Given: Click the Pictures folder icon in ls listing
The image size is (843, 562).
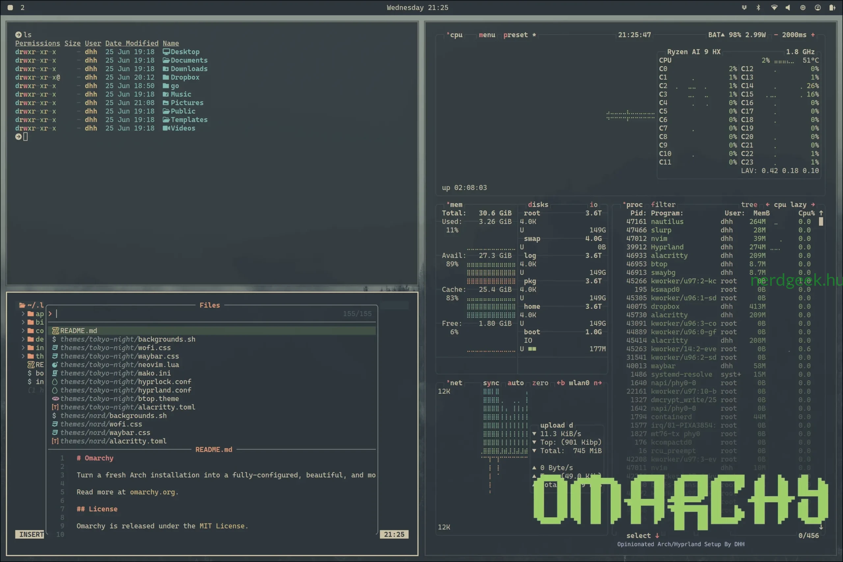Looking at the screenshot, I should pos(166,103).
